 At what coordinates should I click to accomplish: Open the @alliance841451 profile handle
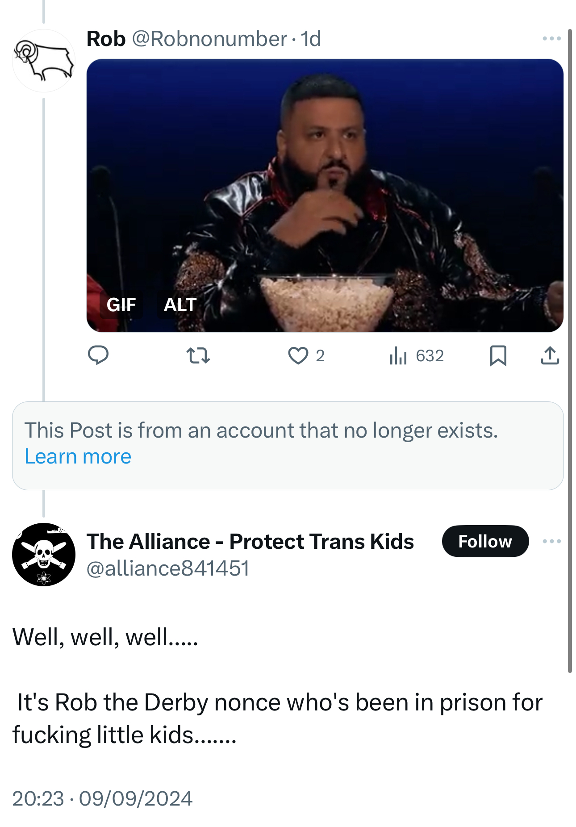167,568
